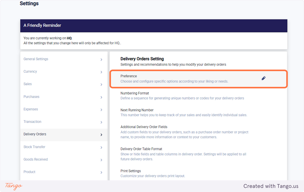Go to Purchases settings
The height and width of the screenshot is (192, 304).
[64, 97]
